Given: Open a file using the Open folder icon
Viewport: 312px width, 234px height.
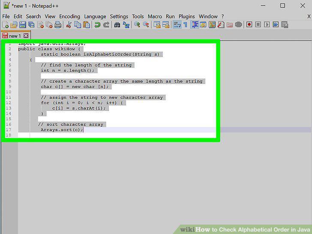Looking at the screenshot, I should point(14,25).
